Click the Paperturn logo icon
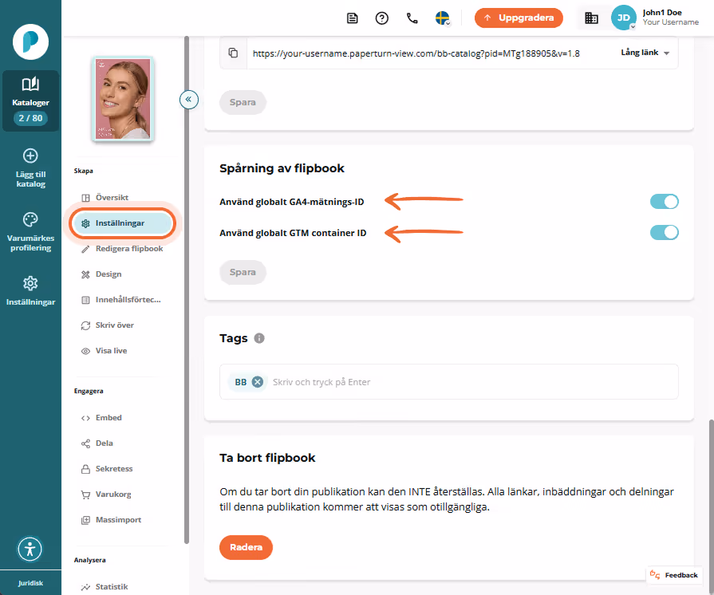The width and height of the screenshot is (714, 595). pyautogui.click(x=30, y=42)
